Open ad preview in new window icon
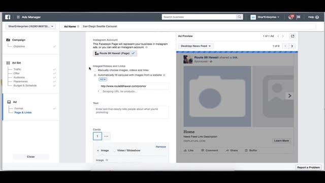This screenshot has height=183, width=325. (292, 36)
